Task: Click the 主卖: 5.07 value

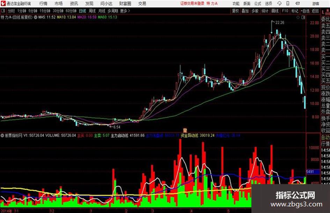Action: [x=102, y=135]
